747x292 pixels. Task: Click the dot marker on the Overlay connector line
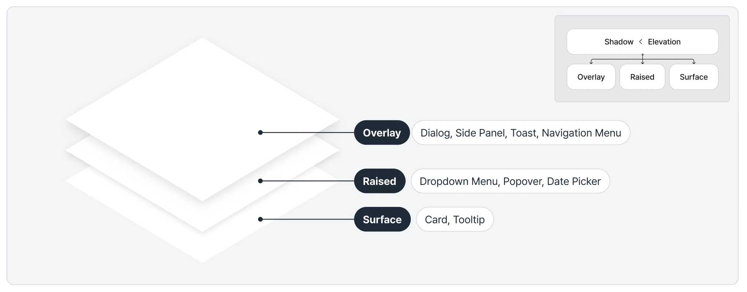click(260, 132)
